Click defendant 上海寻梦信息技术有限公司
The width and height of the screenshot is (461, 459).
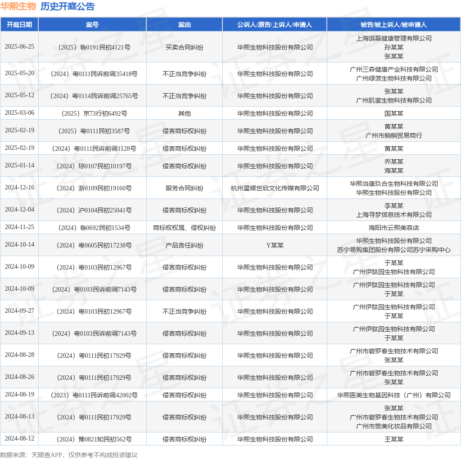(x=393, y=215)
